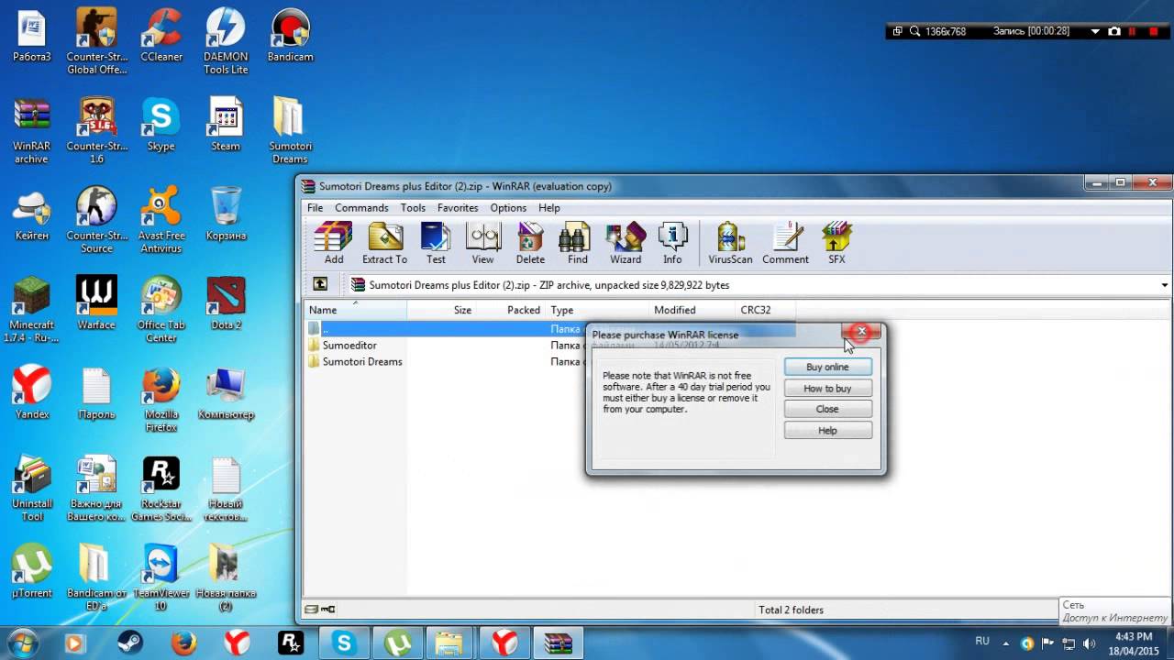
Task: Show archive Info icon
Action: coord(672,243)
